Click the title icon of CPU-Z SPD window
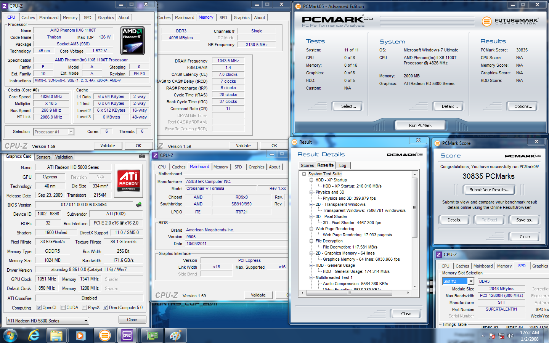This screenshot has width=549, height=343. 439,255
